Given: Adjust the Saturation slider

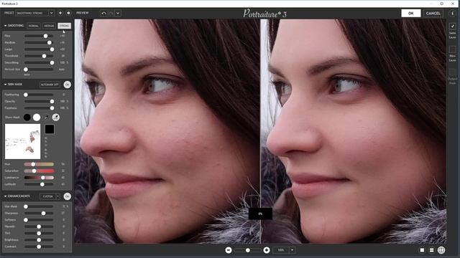Looking at the screenshot, I should click(x=39, y=171).
